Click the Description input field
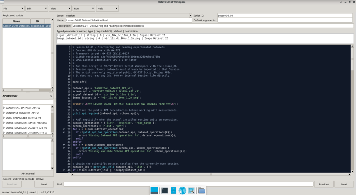Screen dimensions: 356x195 pos(212,26)
